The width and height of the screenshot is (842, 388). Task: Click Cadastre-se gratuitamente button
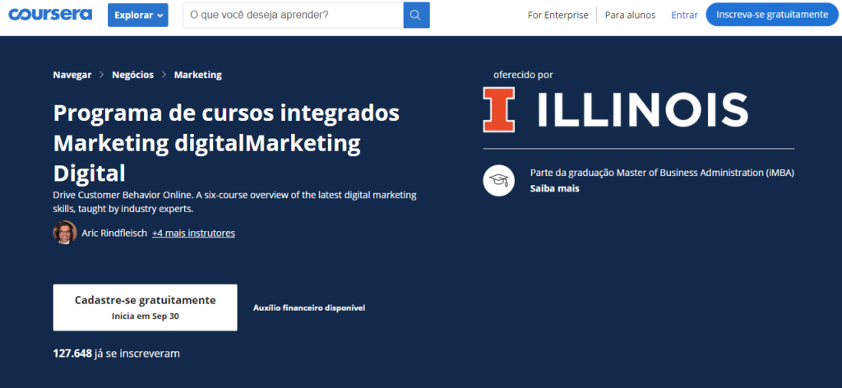tap(145, 307)
